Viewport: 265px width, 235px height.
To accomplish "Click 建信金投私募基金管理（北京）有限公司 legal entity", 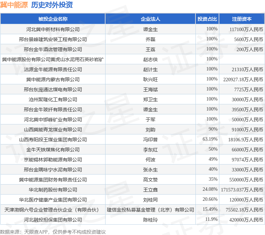I will click(150, 210).
